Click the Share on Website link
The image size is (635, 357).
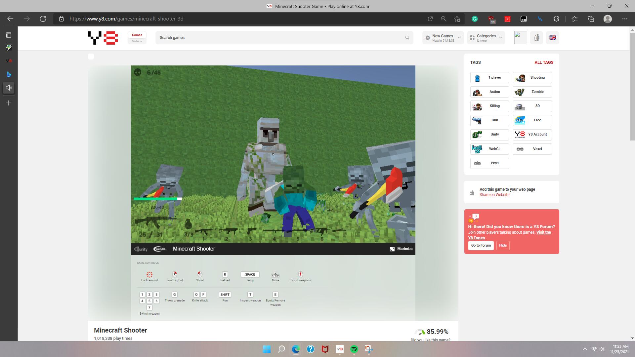click(494, 195)
